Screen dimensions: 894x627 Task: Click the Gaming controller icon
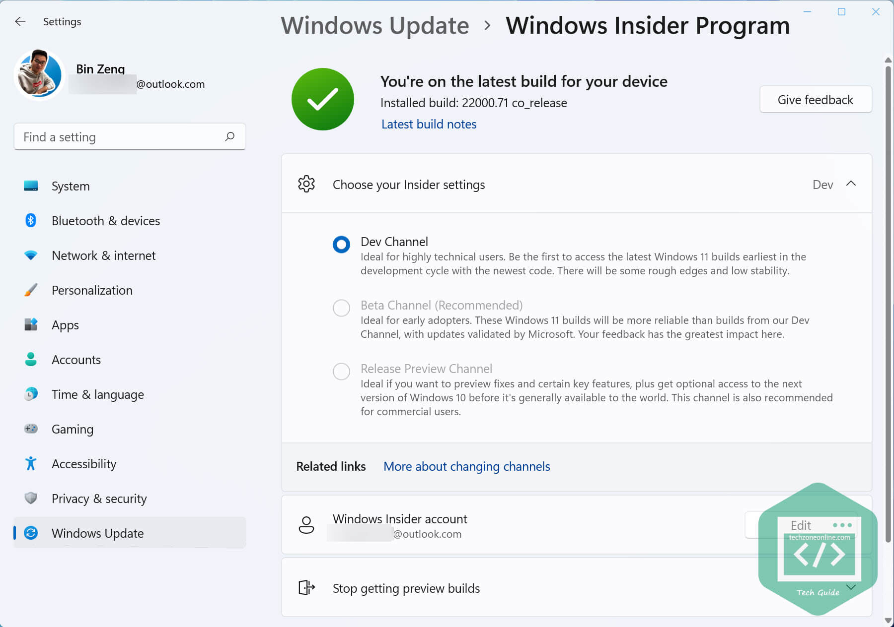tap(31, 429)
